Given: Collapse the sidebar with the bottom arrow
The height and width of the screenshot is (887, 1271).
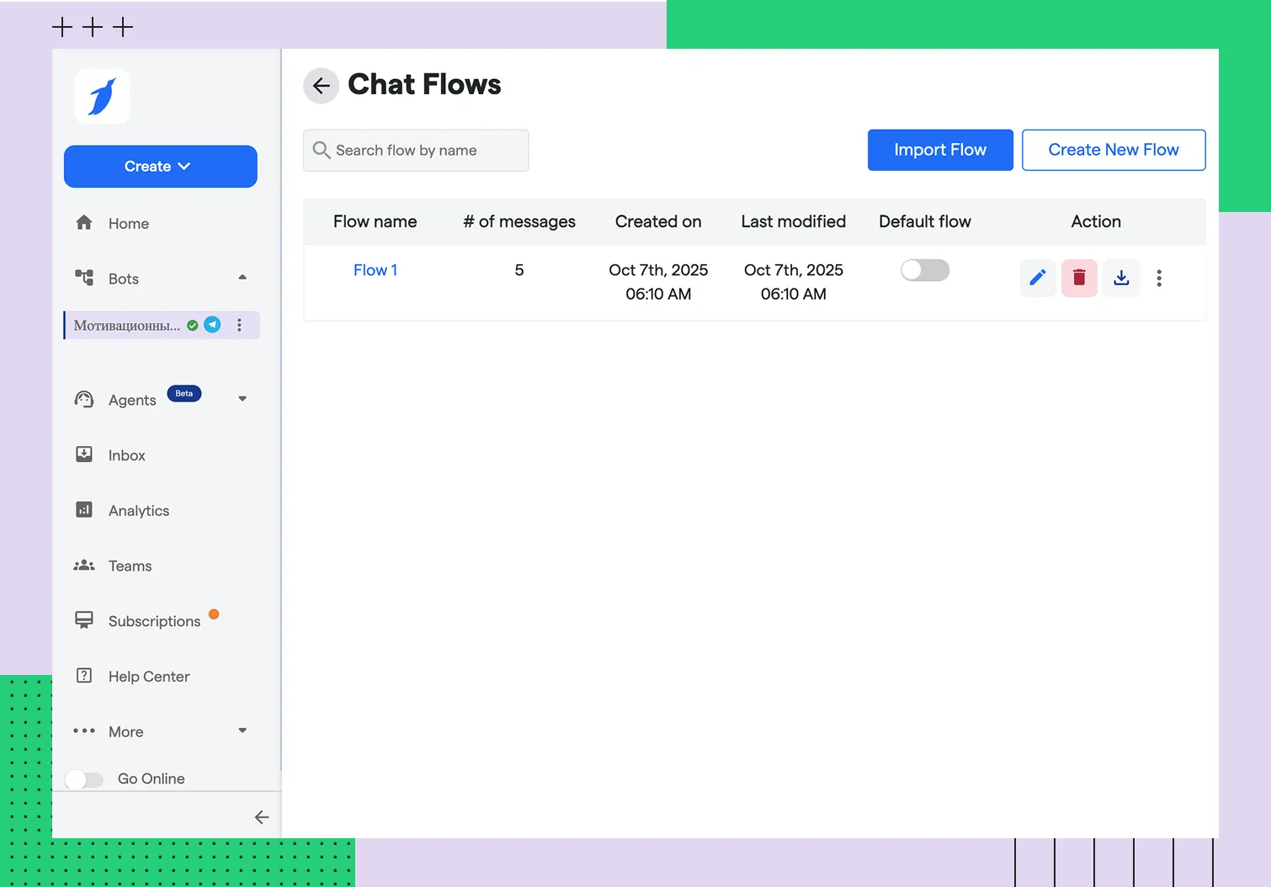Looking at the screenshot, I should (261, 817).
